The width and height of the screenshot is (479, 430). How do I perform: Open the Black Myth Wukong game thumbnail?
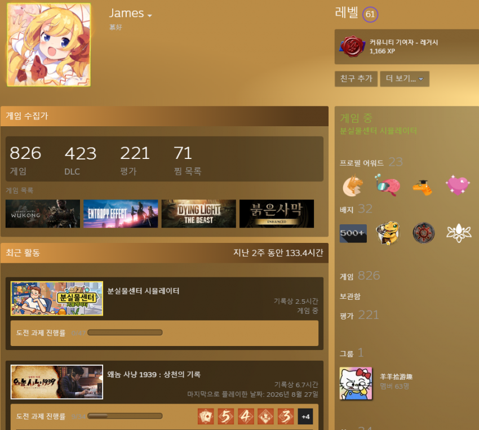[x=43, y=214]
